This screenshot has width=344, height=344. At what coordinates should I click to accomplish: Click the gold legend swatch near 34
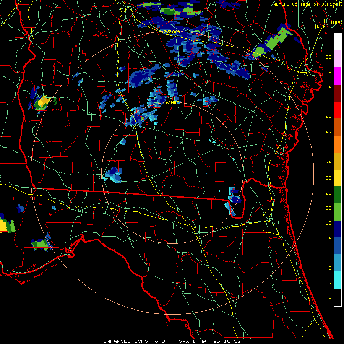(338, 162)
